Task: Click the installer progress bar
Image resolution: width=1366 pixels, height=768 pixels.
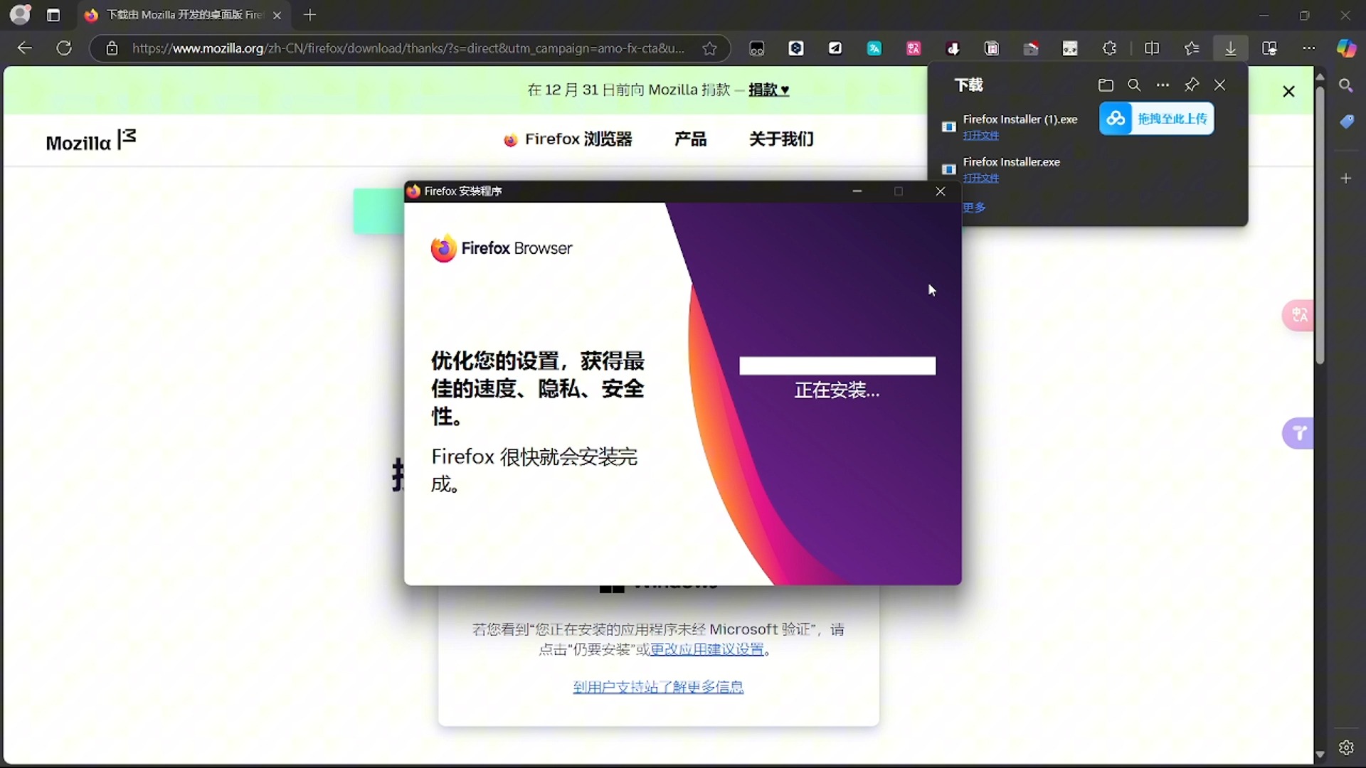Action: point(837,366)
